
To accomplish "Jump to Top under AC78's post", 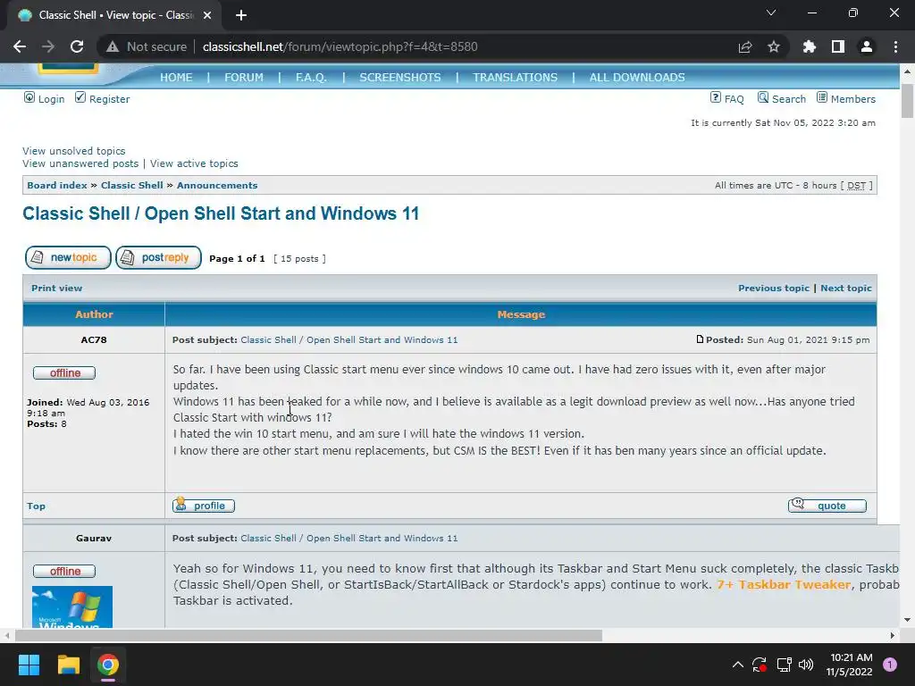I will pyautogui.click(x=36, y=506).
